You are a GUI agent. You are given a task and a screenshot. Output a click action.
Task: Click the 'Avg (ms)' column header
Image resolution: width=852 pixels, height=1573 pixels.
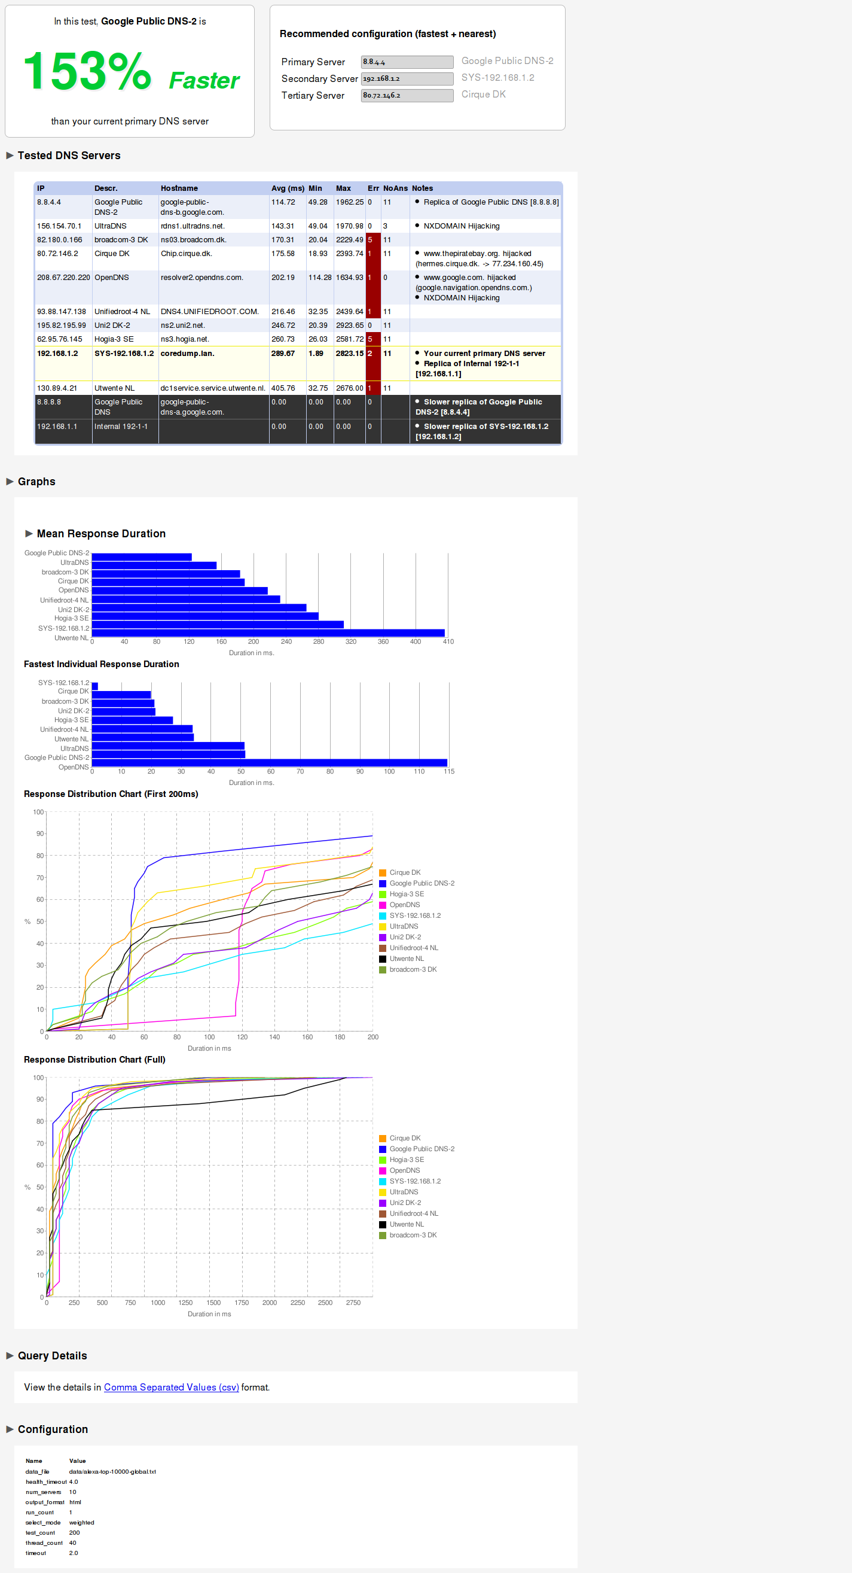(x=288, y=188)
